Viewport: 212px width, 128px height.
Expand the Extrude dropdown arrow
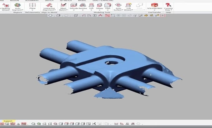coord(74,10)
